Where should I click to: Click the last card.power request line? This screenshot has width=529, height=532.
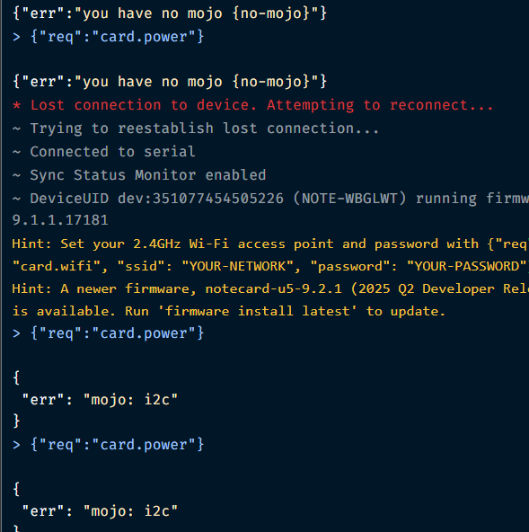108,445
